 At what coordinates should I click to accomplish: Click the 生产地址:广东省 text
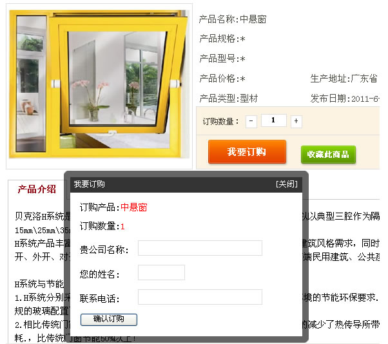tap(344, 79)
